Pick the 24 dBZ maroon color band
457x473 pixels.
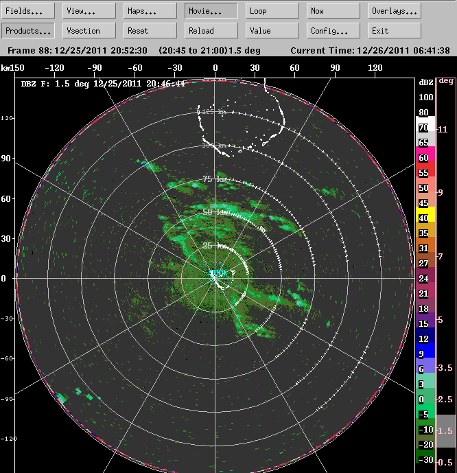(425, 275)
